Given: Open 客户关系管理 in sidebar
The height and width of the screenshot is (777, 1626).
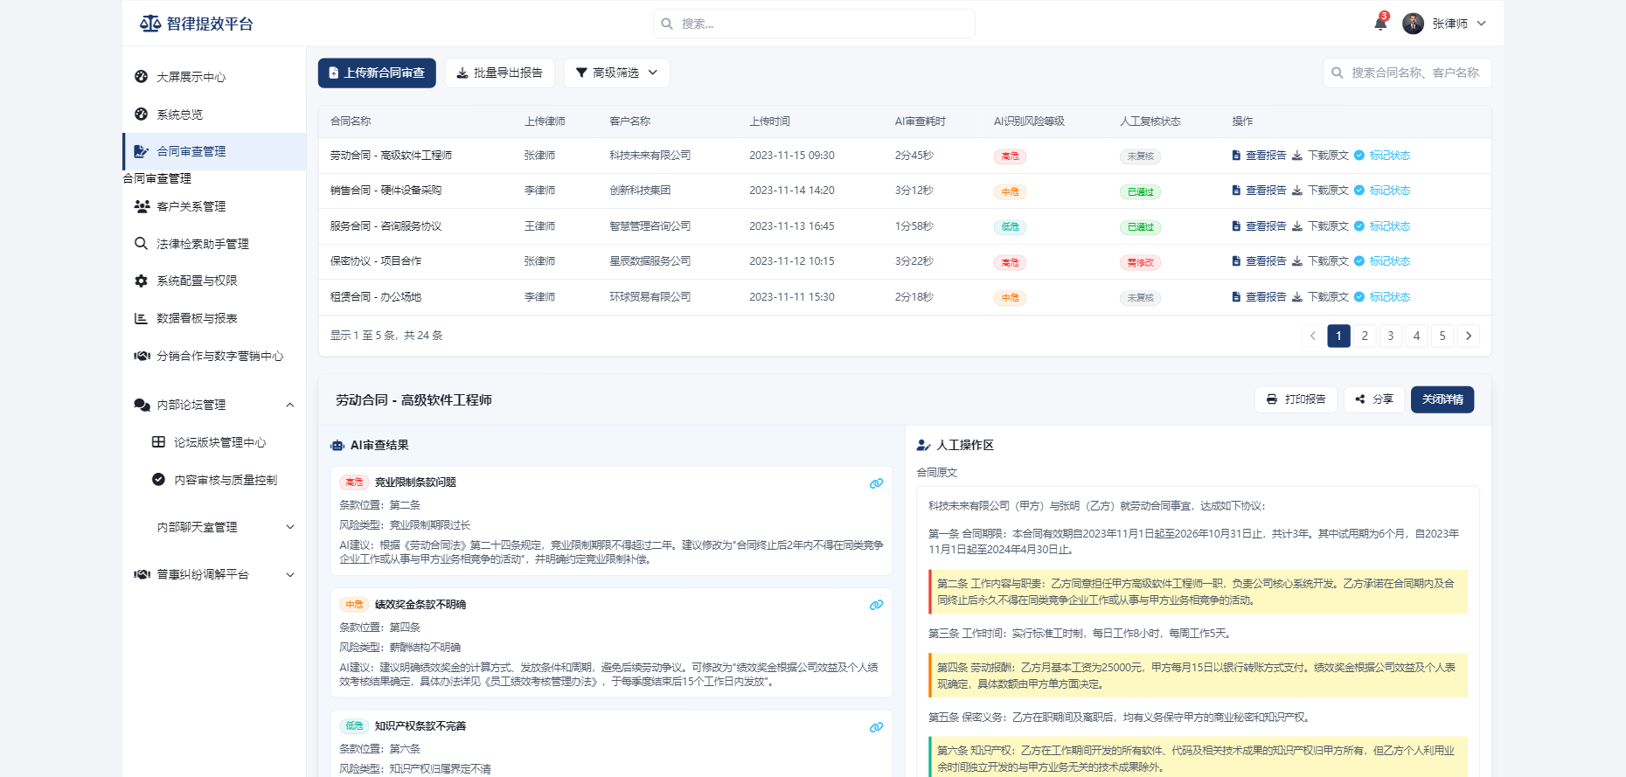Looking at the screenshot, I should (x=214, y=206).
